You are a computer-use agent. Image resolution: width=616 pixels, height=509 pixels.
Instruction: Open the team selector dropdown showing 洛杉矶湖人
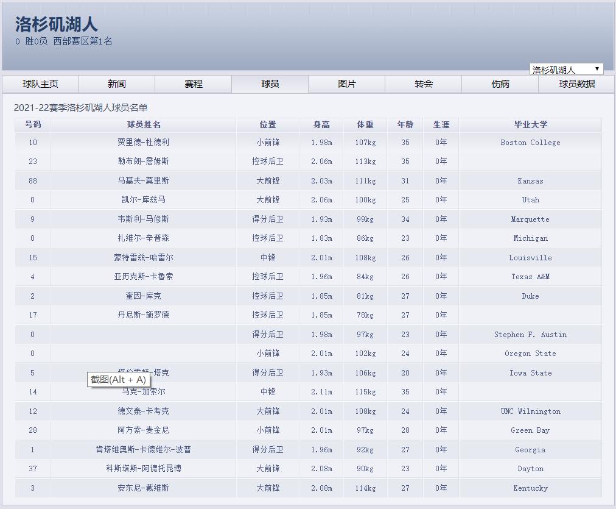click(566, 68)
